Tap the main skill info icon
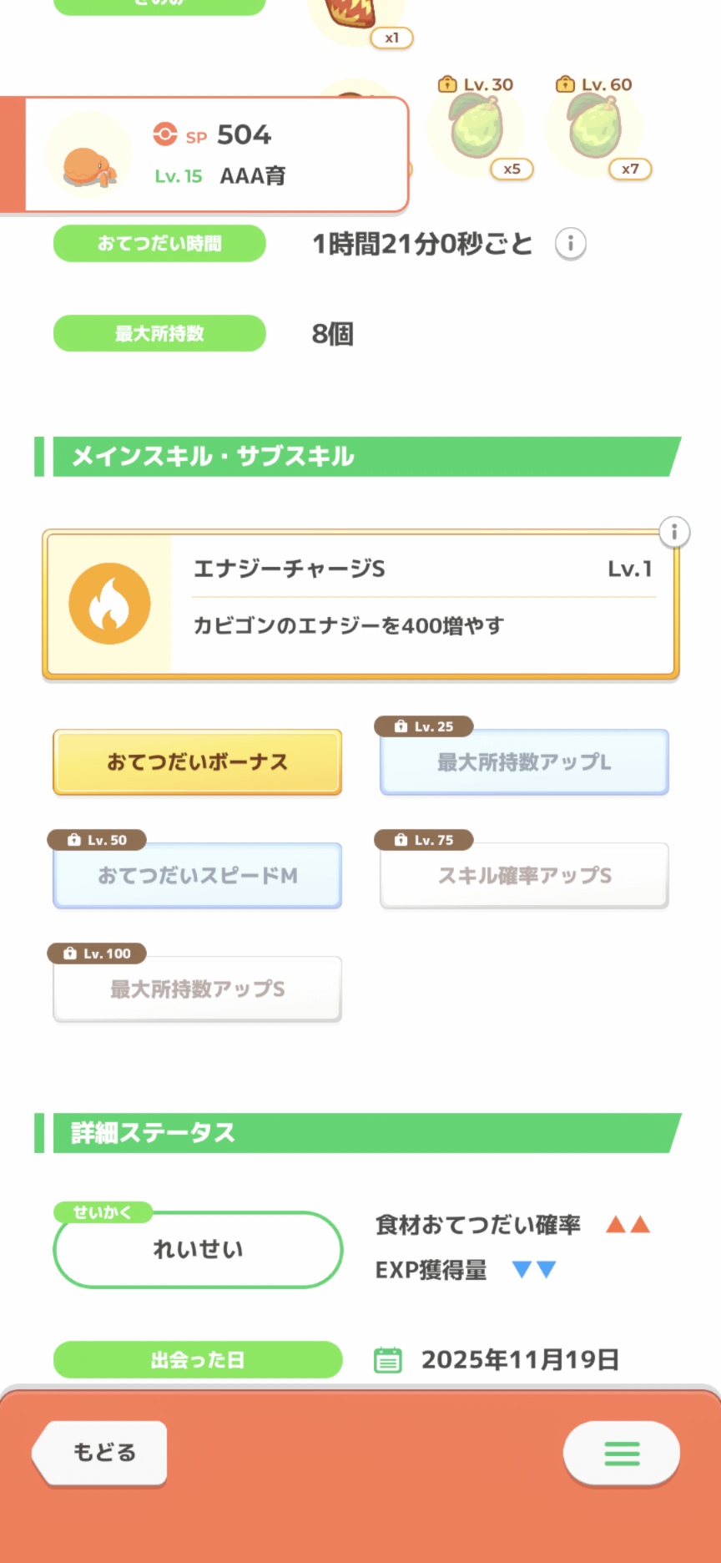 pyautogui.click(x=674, y=532)
